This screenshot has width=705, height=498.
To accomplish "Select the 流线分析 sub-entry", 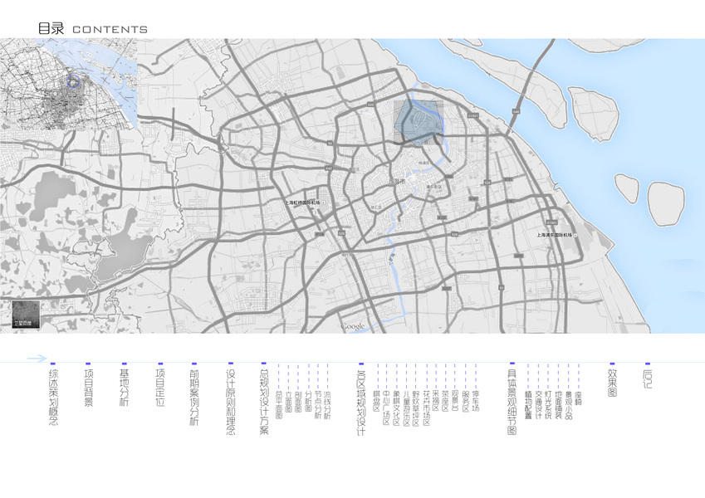I will pyautogui.click(x=328, y=405).
